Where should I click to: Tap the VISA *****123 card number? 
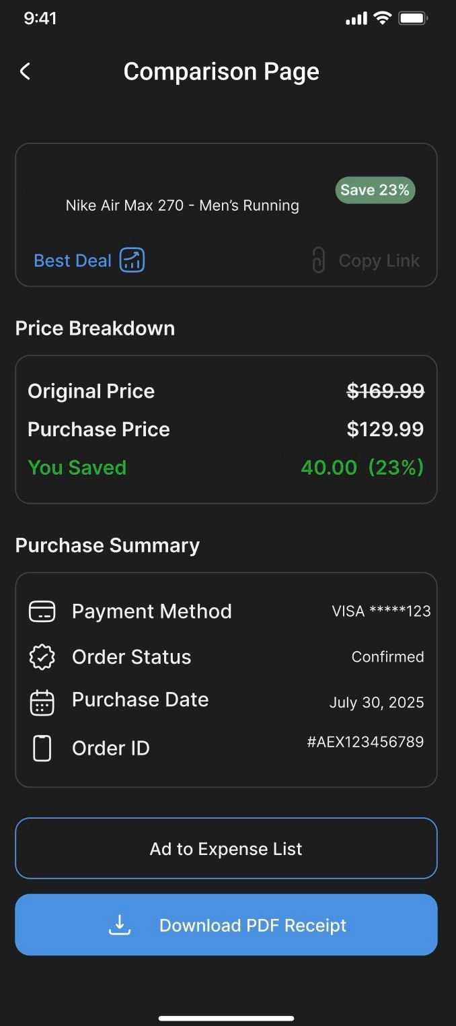point(381,611)
